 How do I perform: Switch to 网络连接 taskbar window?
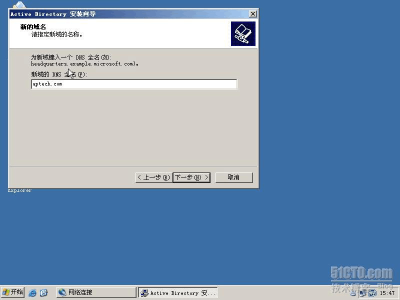(95, 292)
